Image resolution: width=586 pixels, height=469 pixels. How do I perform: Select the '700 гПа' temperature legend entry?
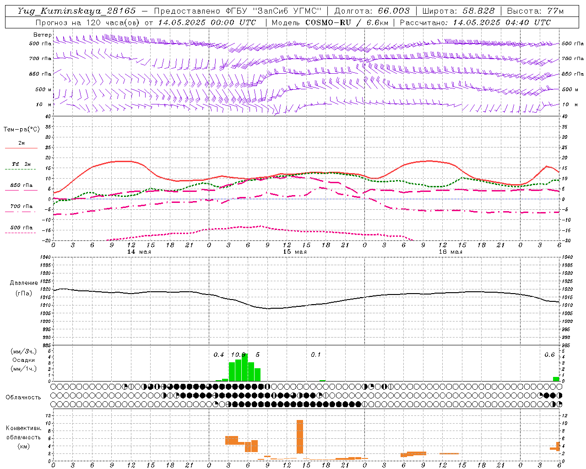point(22,206)
